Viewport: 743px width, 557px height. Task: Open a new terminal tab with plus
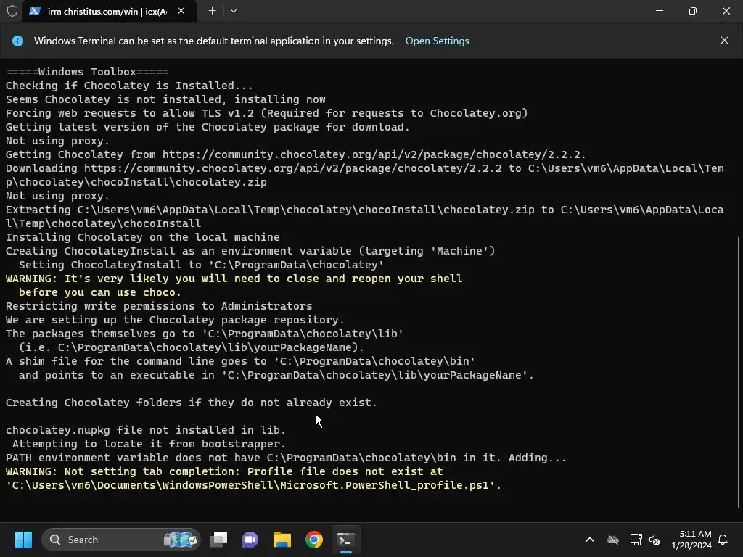pos(213,11)
